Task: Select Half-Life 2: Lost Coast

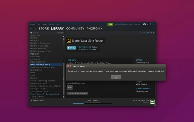Action: 39,46
